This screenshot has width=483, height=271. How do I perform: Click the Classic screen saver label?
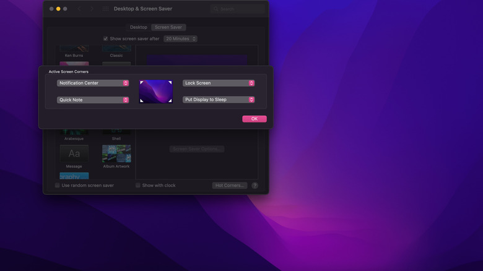[116, 56]
